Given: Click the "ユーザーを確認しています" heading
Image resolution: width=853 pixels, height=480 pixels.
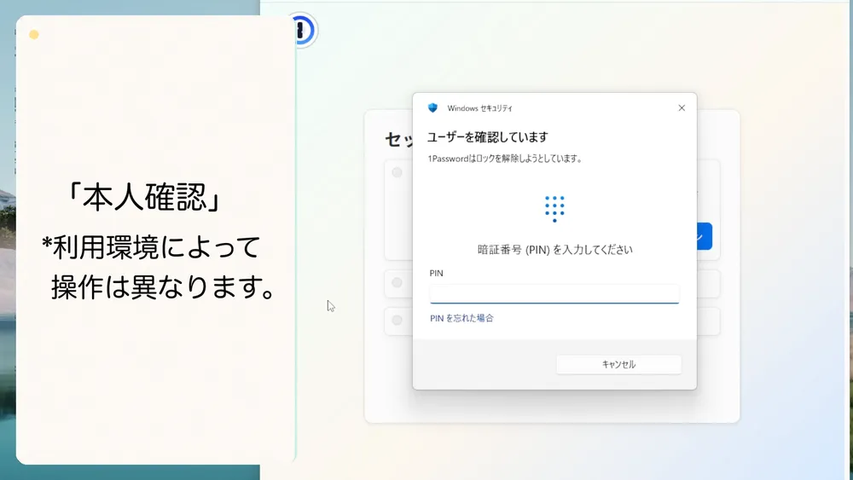Looking at the screenshot, I should click(487, 137).
